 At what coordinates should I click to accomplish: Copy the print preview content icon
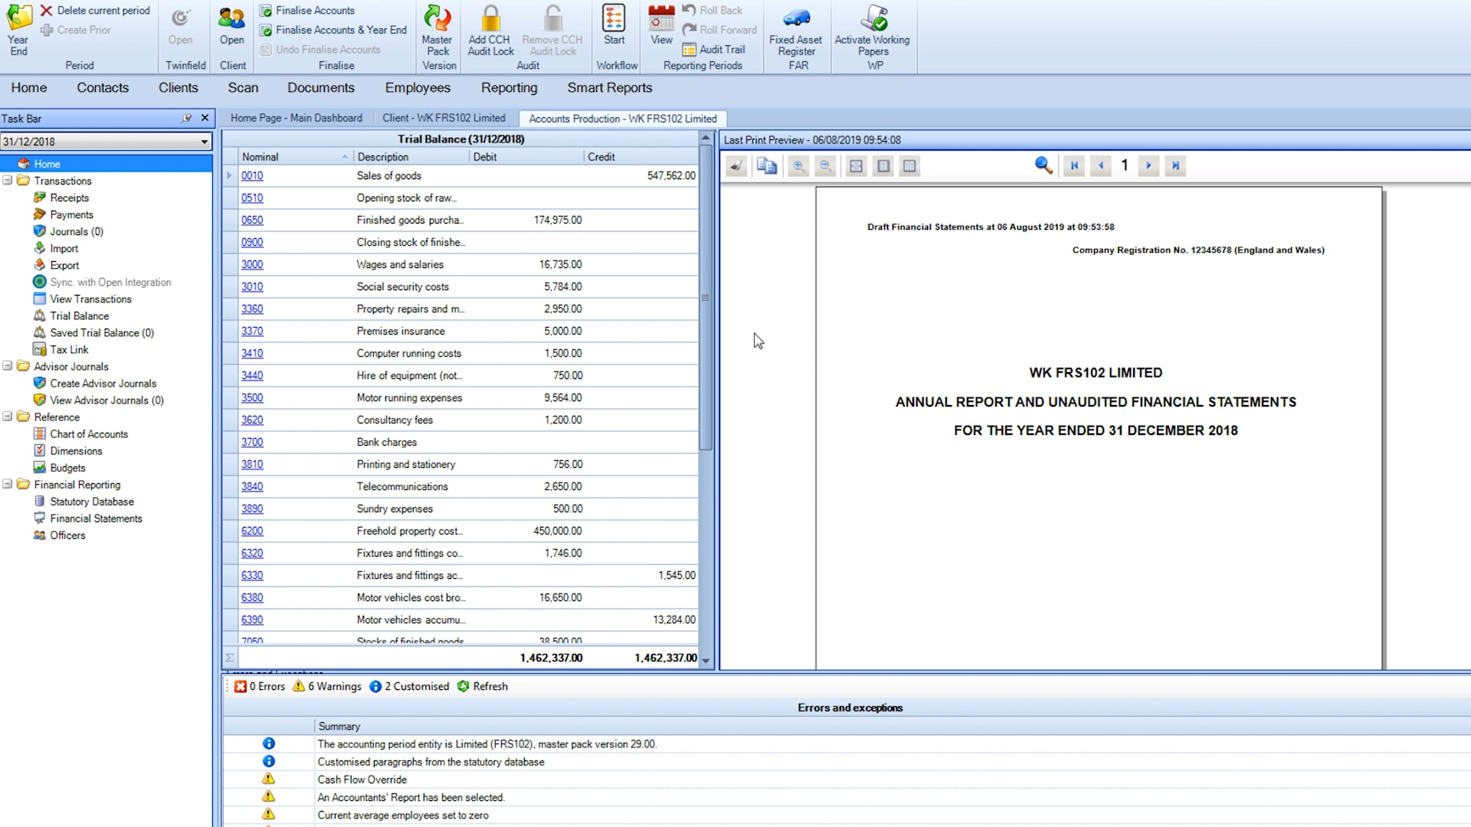pyautogui.click(x=766, y=165)
